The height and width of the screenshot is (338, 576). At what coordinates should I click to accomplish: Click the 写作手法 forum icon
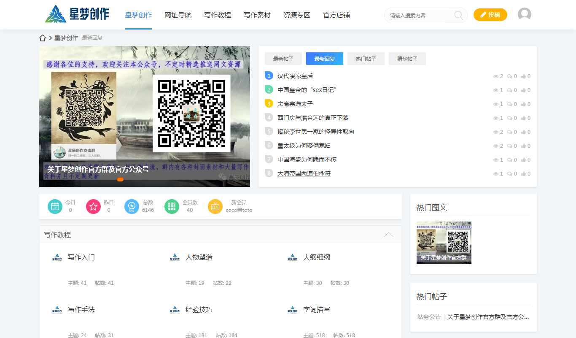[57, 310]
